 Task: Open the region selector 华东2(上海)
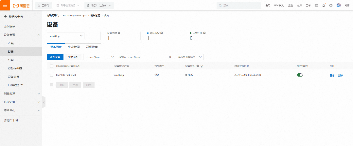click(99, 6)
